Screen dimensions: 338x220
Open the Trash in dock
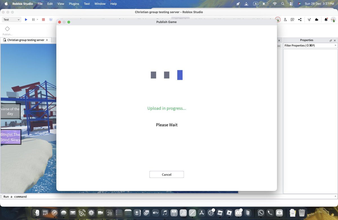[x=302, y=213]
